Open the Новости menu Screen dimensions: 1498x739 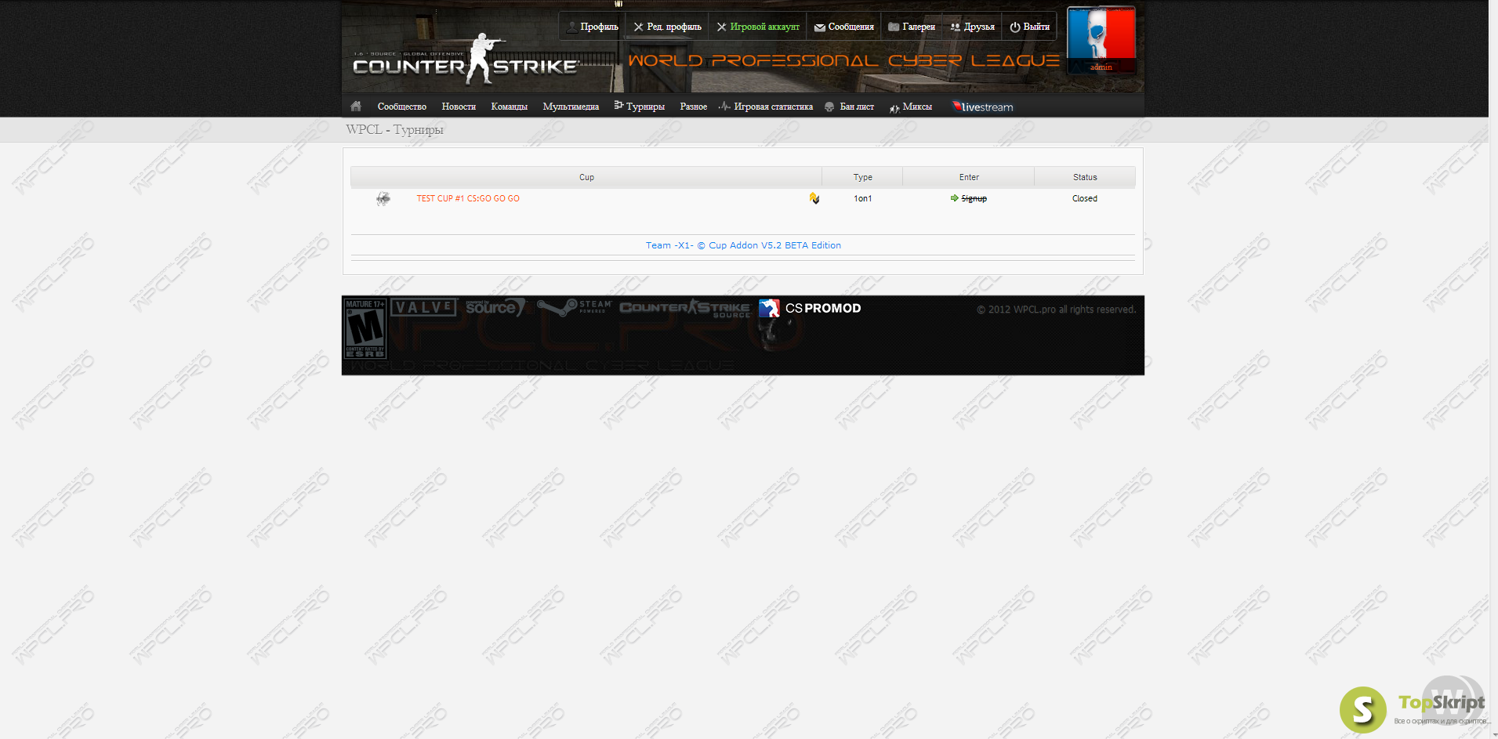point(459,107)
